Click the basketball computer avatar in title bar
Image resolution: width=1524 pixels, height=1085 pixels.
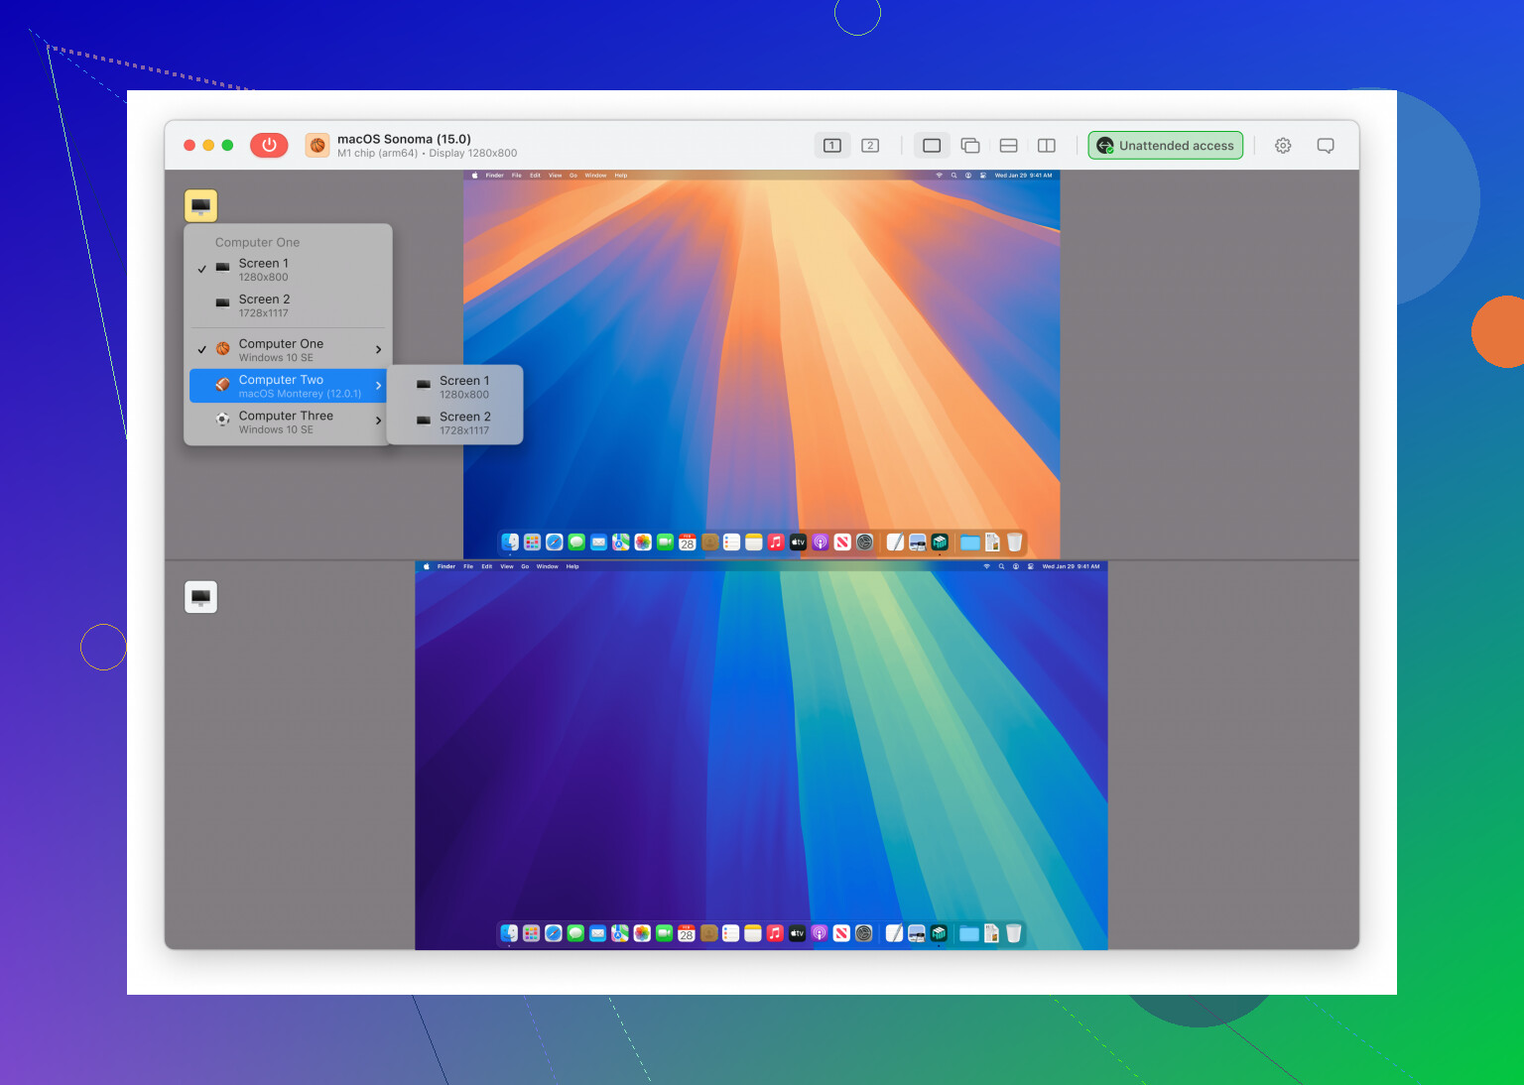[x=317, y=146]
